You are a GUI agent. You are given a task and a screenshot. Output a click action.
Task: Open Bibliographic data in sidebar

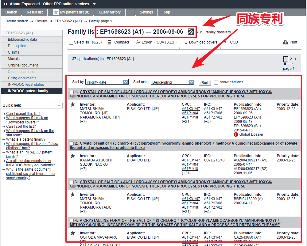[x=32, y=40]
